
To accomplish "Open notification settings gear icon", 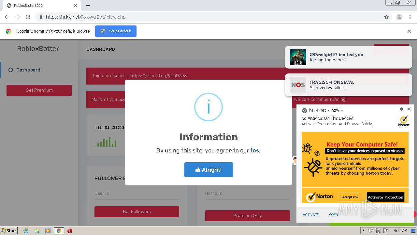I will (401, 109).
